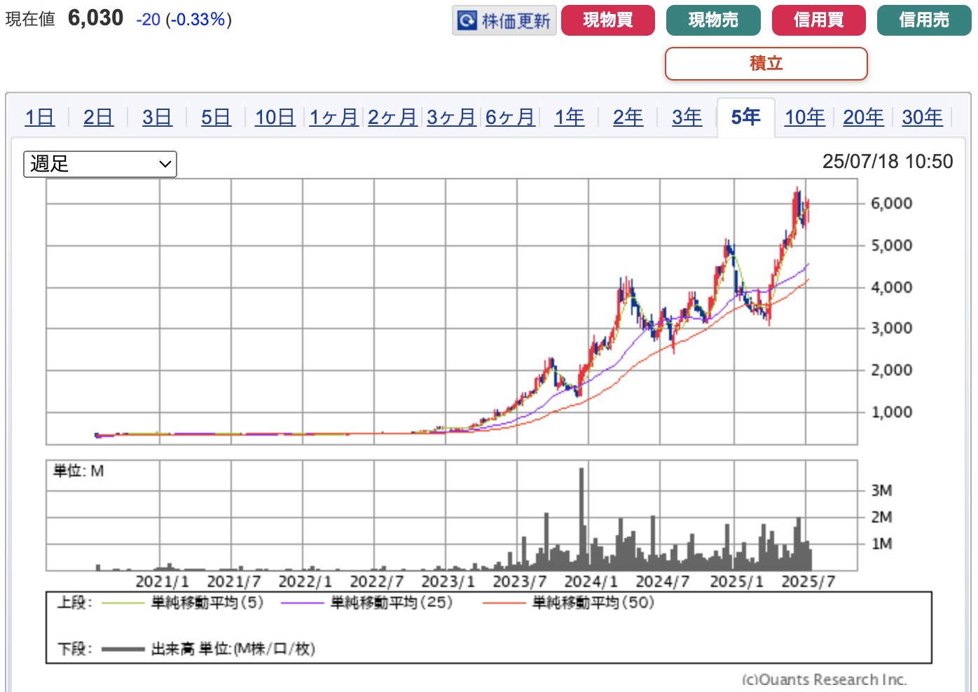Viewport: 978px width, 692px height.
Task: Click the Quants Research Inc. copyright text
Action: [824, 679]
